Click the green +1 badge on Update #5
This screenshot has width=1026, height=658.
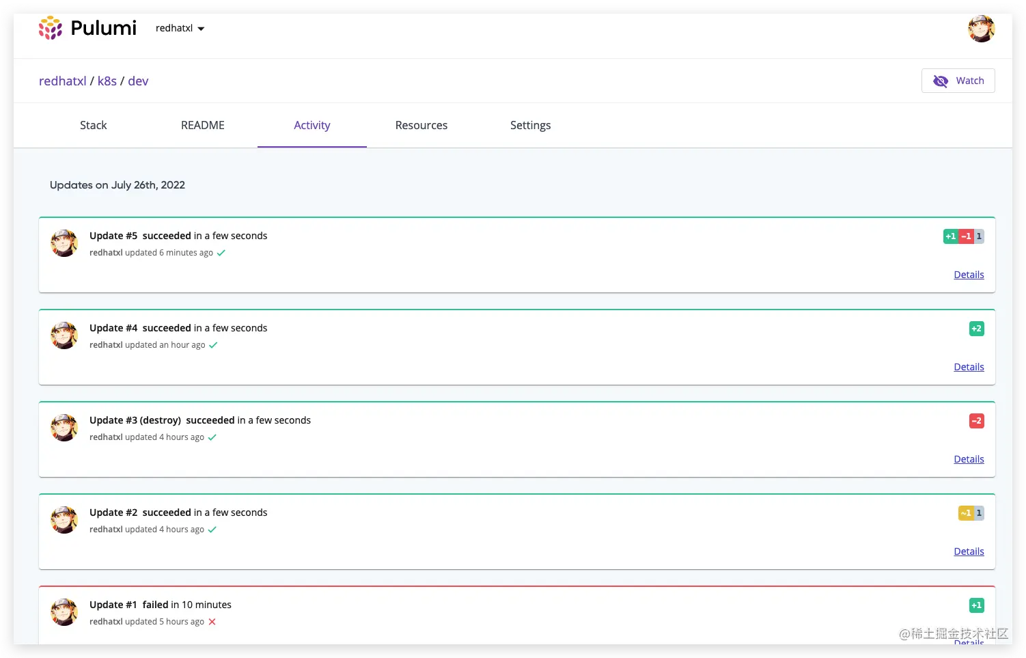[x=950, y=236]
